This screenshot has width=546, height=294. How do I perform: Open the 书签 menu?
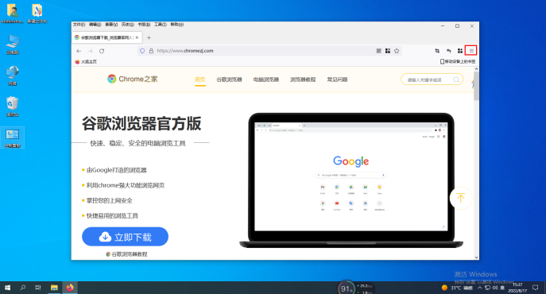[x=144, y=25]
